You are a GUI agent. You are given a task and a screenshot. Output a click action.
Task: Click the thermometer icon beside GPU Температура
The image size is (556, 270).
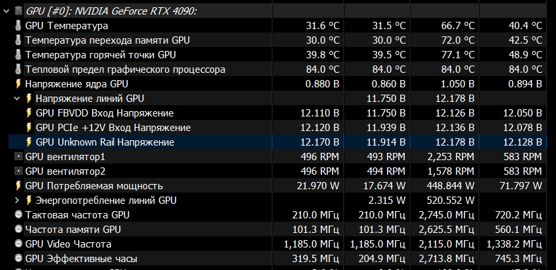18,26
